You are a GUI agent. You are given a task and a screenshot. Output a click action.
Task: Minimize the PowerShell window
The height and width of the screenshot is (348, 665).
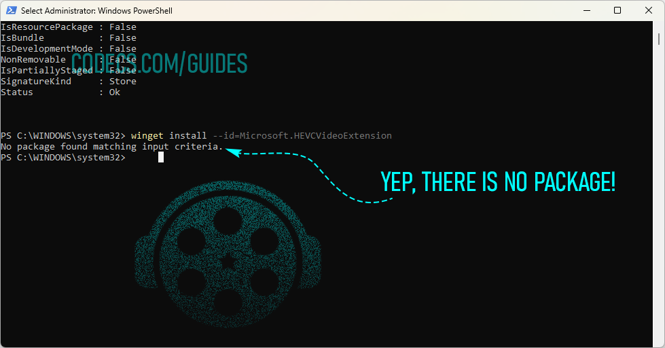pos(587,10)
